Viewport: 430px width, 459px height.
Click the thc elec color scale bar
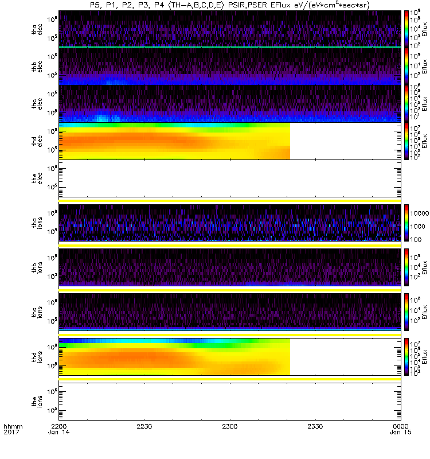pyautogui.click(x=406, y=104)
